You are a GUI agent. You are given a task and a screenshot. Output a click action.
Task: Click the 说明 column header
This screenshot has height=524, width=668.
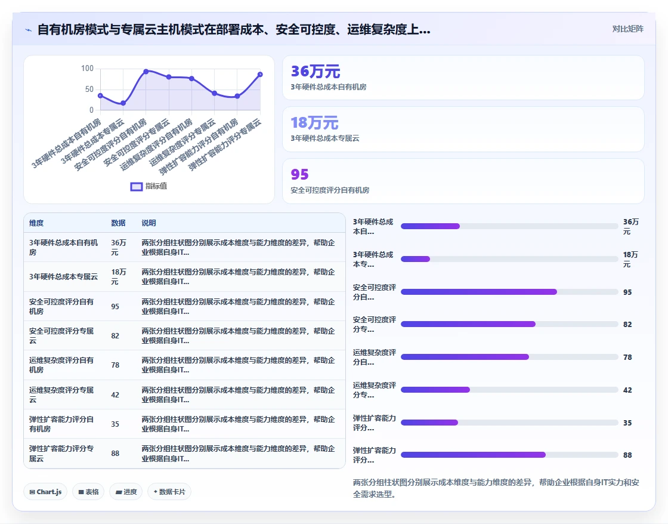coord(149,223)
